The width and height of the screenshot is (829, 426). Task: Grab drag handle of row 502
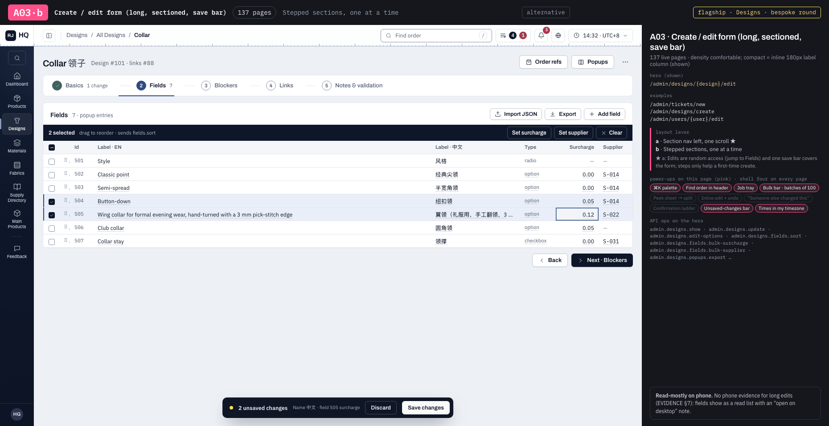66,174
